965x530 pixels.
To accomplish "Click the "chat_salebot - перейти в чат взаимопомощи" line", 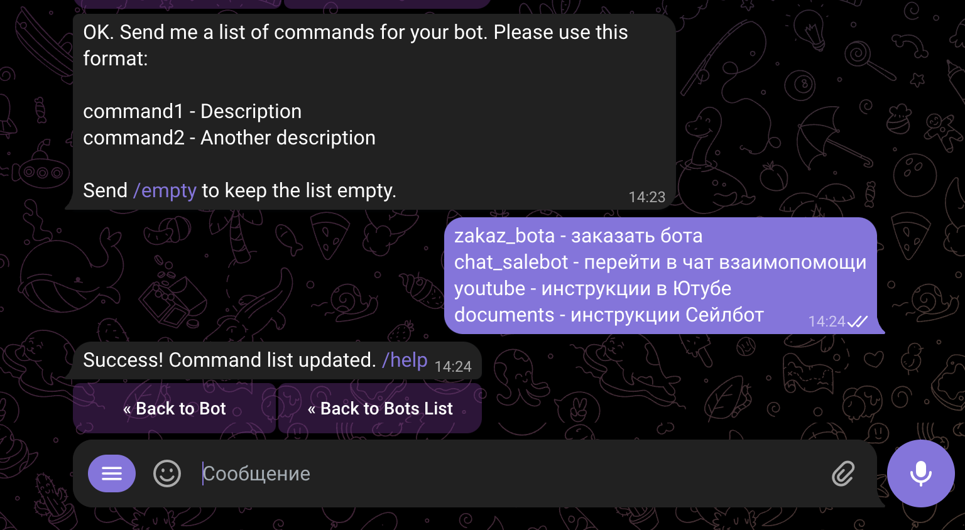I will 660,262.
